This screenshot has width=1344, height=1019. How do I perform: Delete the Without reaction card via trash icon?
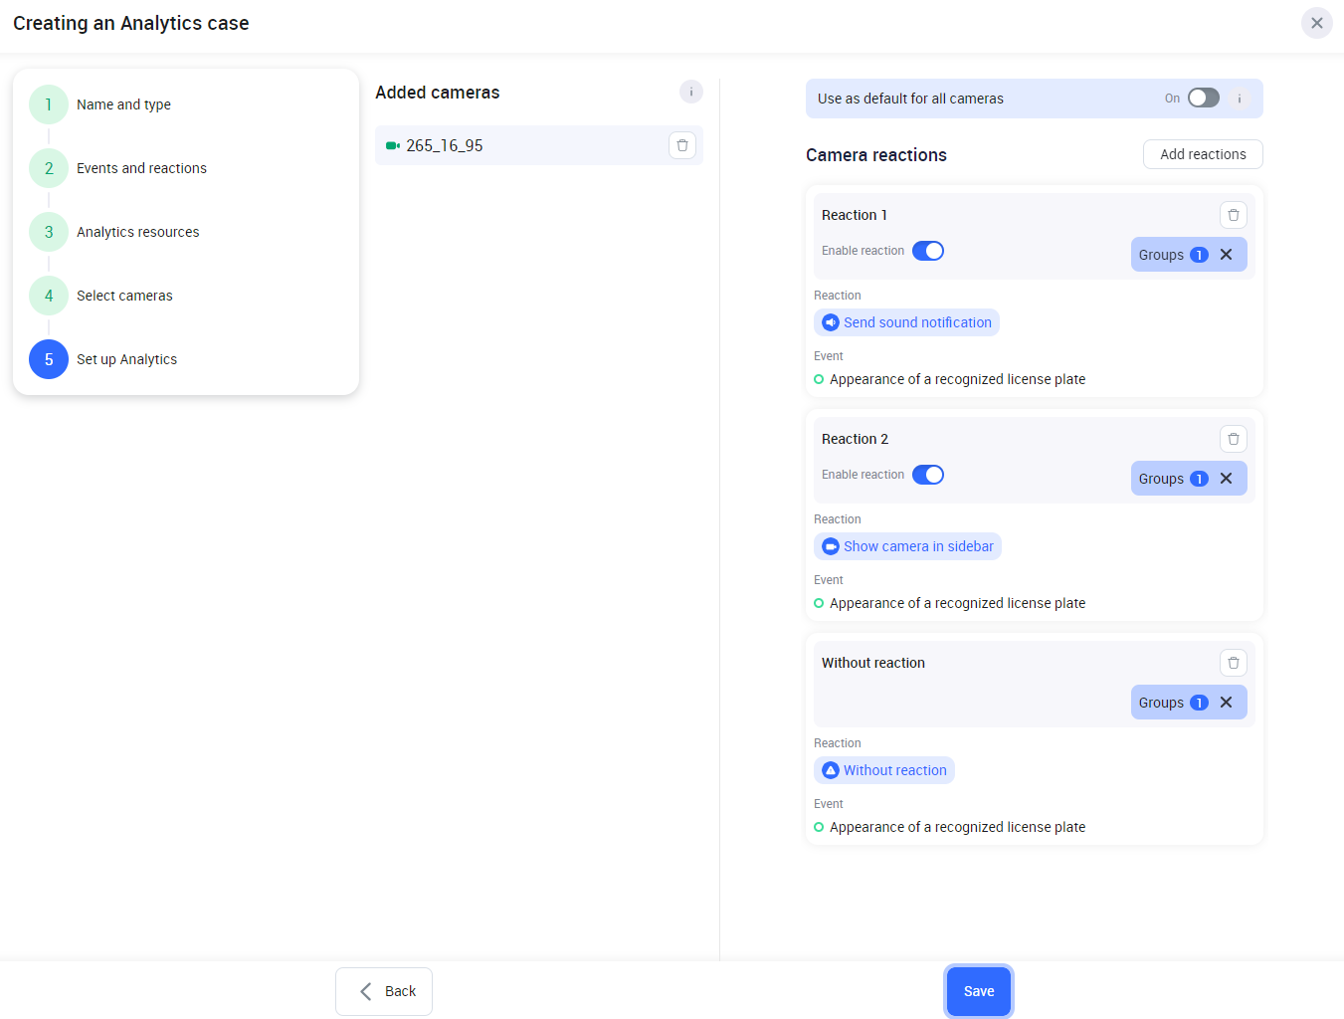[1233, 663]
